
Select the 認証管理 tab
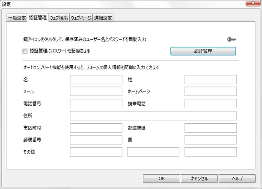pos(38,17)
